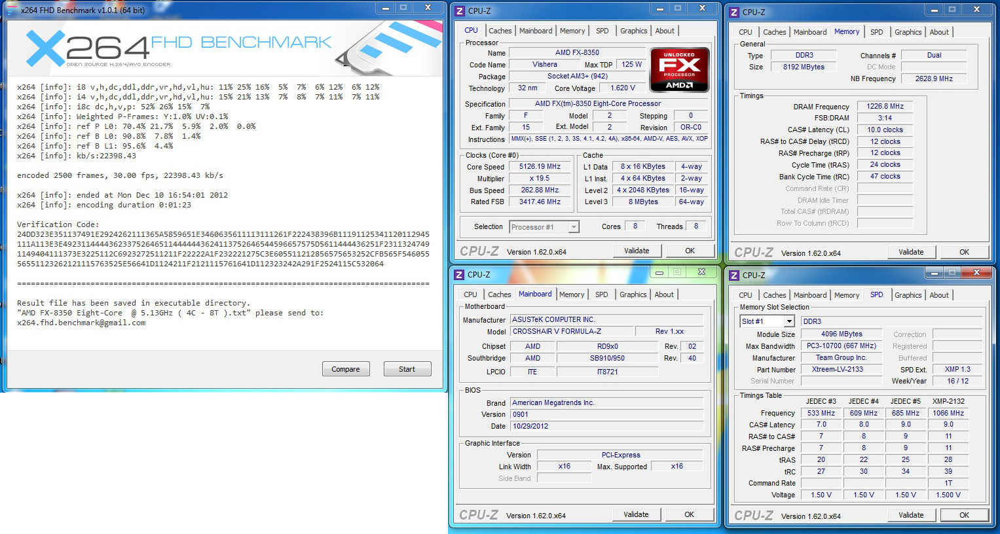Select Memory tab in the SPD slot window

pyautogui.click(x=847, y=295)
